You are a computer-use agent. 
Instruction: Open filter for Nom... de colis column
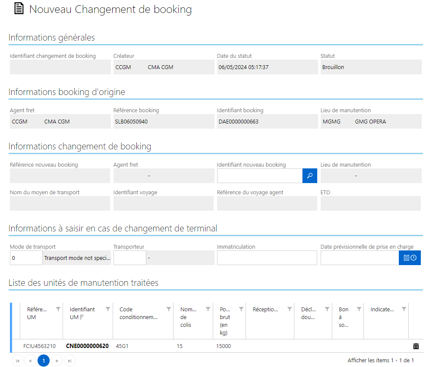click(208, 309)
